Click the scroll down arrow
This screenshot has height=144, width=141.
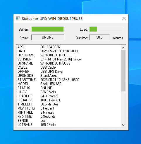[123, 125]
